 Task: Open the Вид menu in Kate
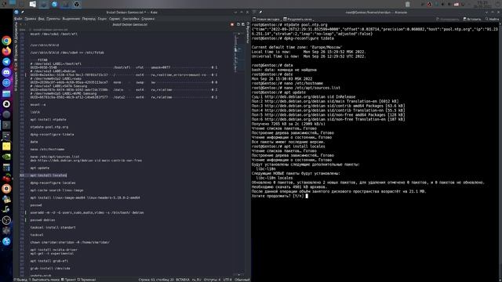pos(42,19)
